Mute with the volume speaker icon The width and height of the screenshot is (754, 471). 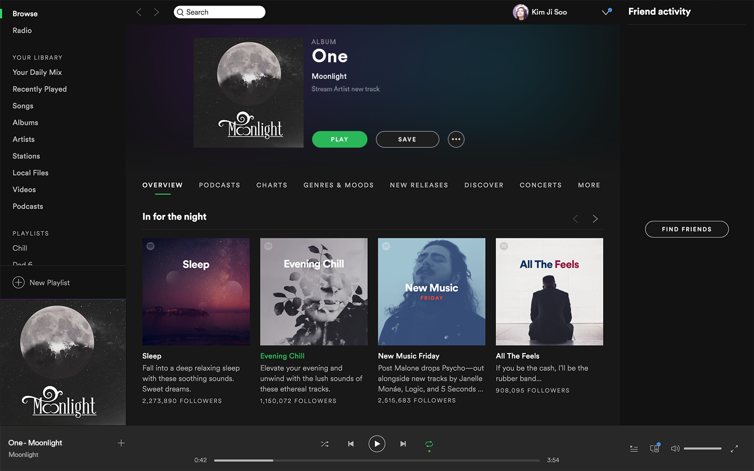(675, 448)
